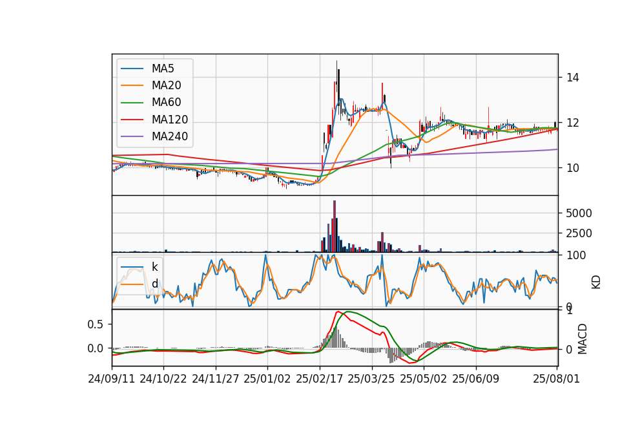Click the price axis value 10
This screenshot has height=446, width=620.
(x=573, y=168)
